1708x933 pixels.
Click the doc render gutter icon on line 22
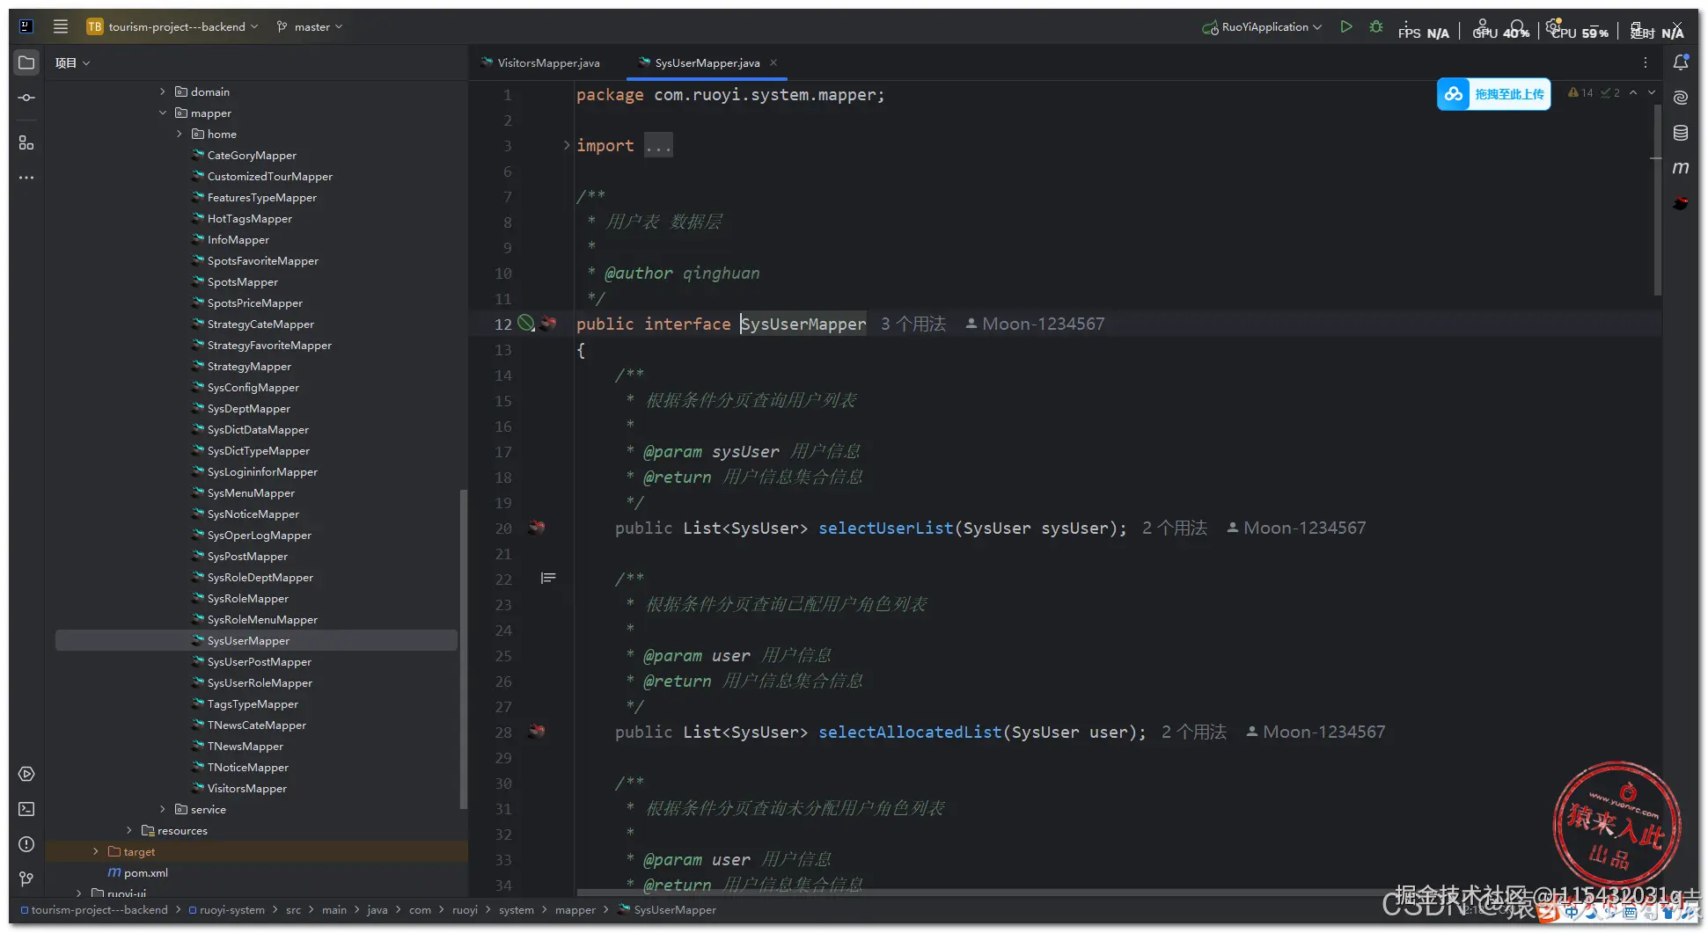point(548,578)
